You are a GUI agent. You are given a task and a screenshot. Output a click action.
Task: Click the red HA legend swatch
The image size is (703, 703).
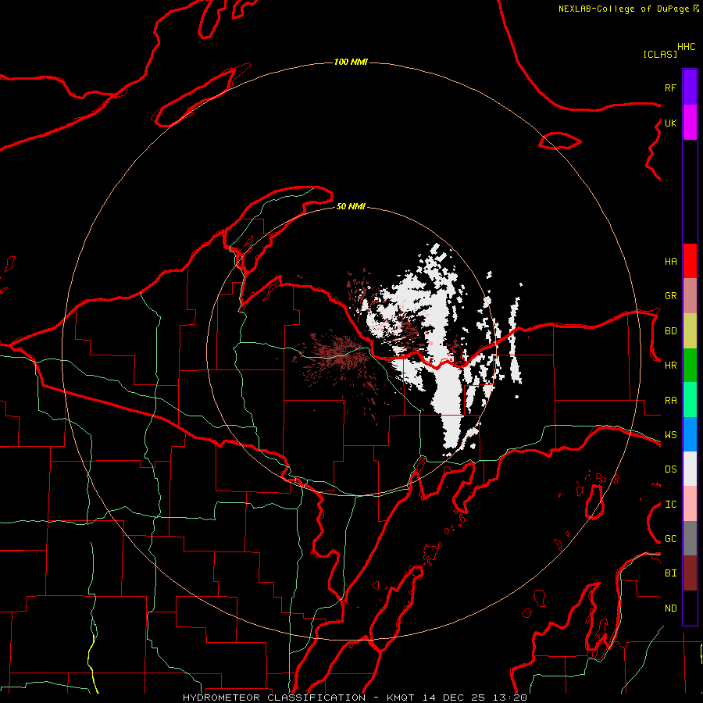(690, 261)
